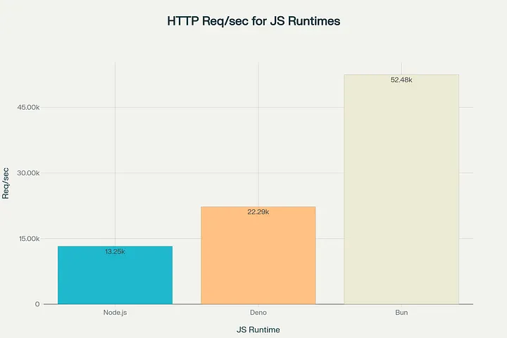
Task: Select the orange Deno bar
Action: pos(258,255)
